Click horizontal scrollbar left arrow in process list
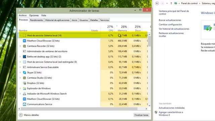215x121 pixels. tap(19, 109)
